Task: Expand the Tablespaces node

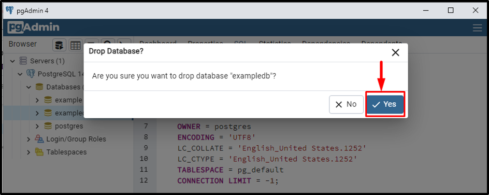Action: [28, 152]
